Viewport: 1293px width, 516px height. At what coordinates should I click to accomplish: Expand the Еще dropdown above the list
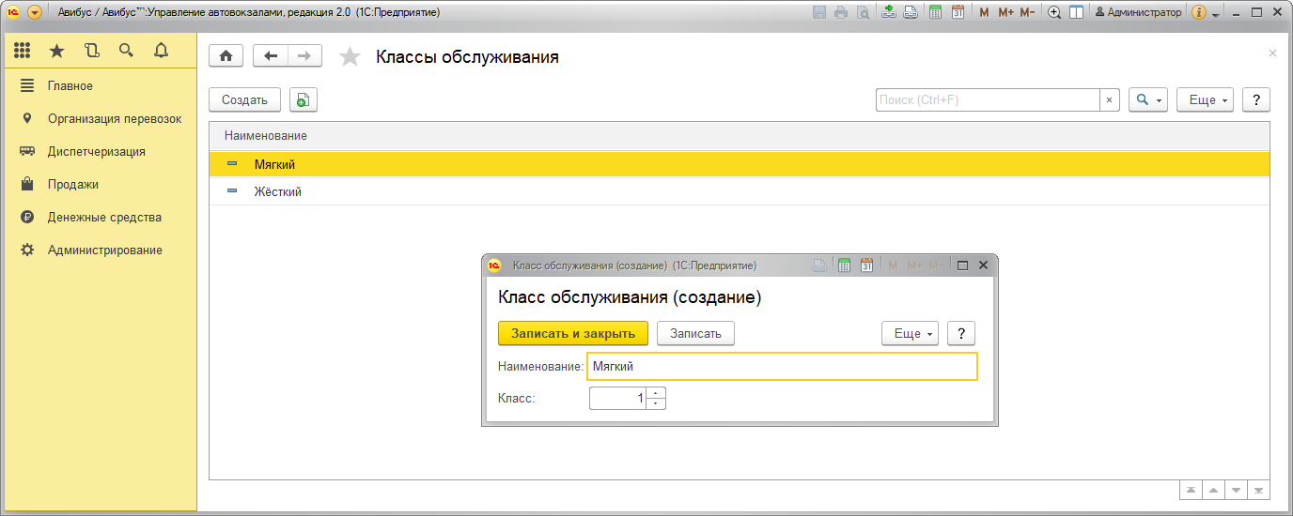point(1204,100)
